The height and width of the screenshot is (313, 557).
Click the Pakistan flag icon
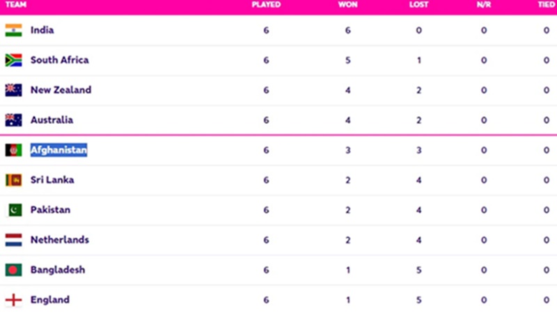[13, 210]
